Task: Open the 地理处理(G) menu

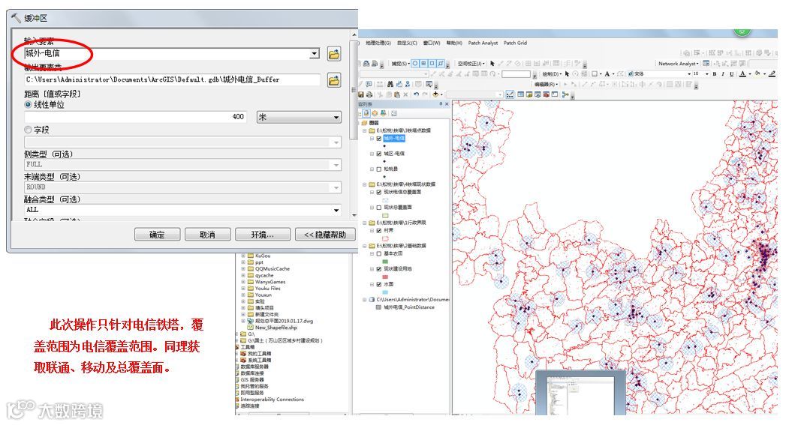Action: click(378, 43)
